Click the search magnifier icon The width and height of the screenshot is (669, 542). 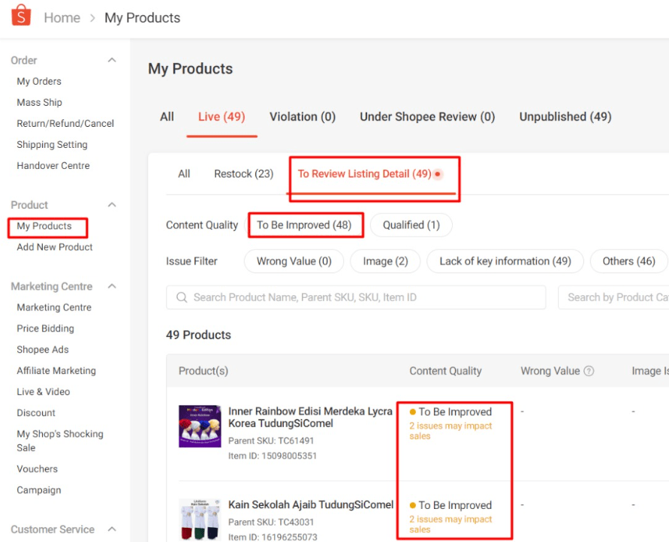(x=182, y=297)
